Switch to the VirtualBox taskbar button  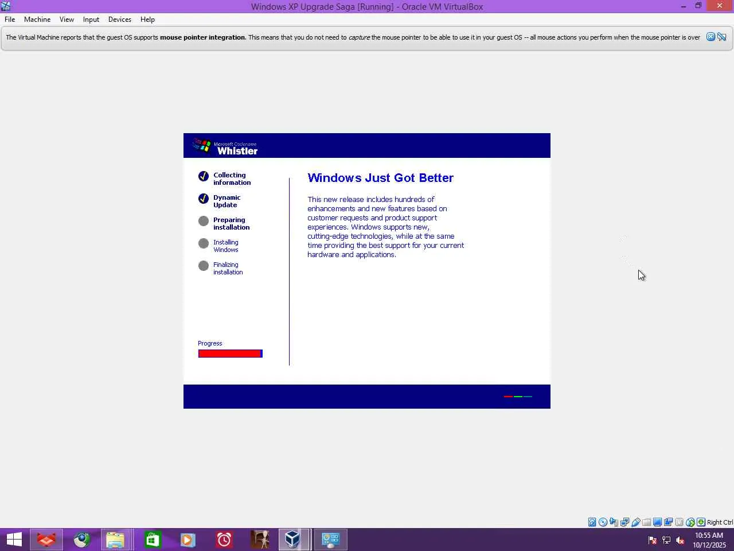click(294, 540)
